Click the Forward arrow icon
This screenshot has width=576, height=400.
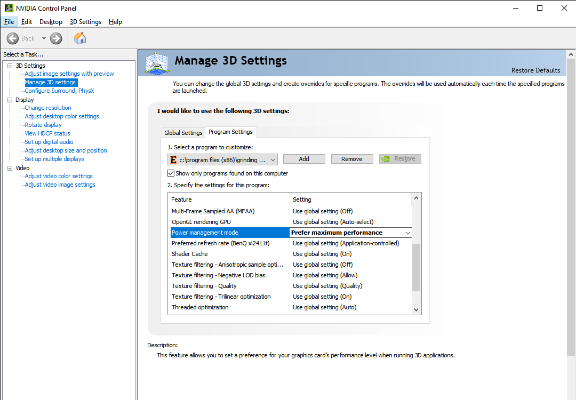[x=56, y=38]
